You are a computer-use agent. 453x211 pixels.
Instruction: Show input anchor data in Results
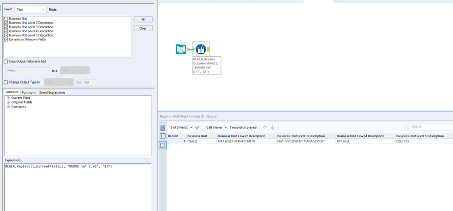click(163, 136)
